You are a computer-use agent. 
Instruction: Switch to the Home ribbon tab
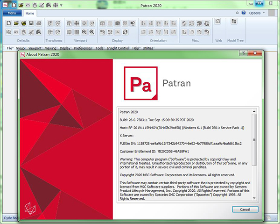[x=30, y=13]
